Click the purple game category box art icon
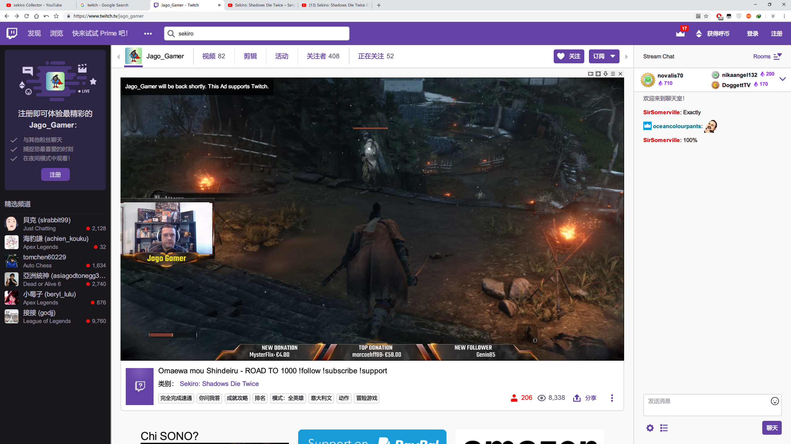 [139, 386]
